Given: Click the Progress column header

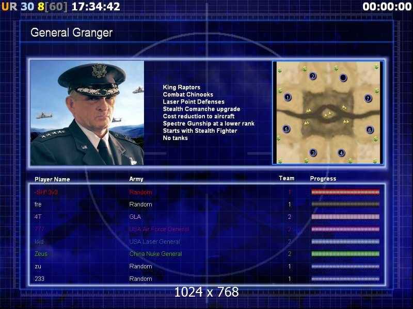Looking at the screenshot, I should [323, 179].
